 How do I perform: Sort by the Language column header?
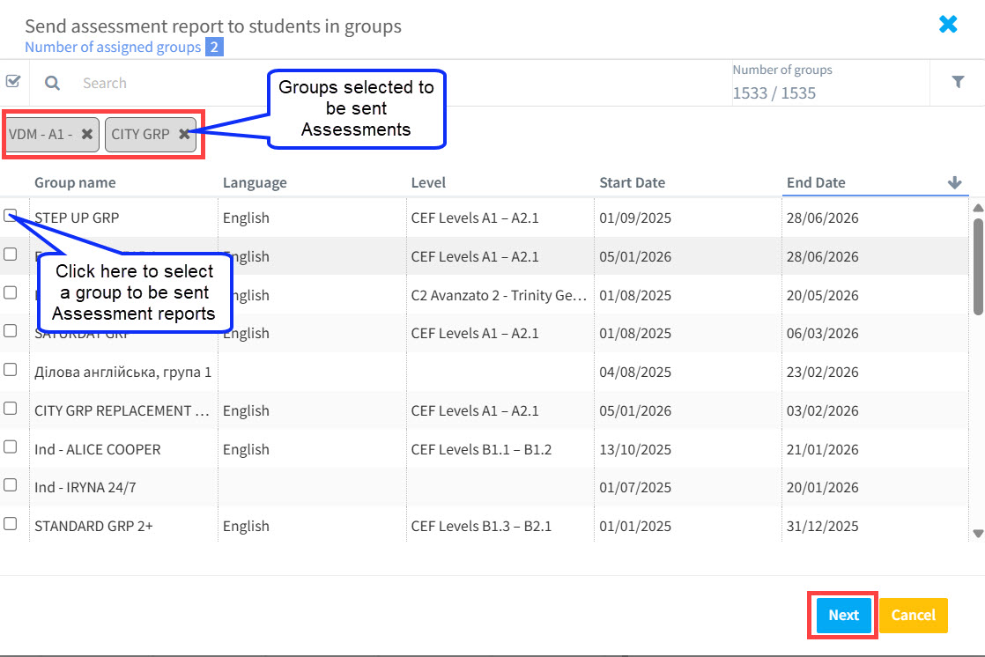(x=255, y=182)
